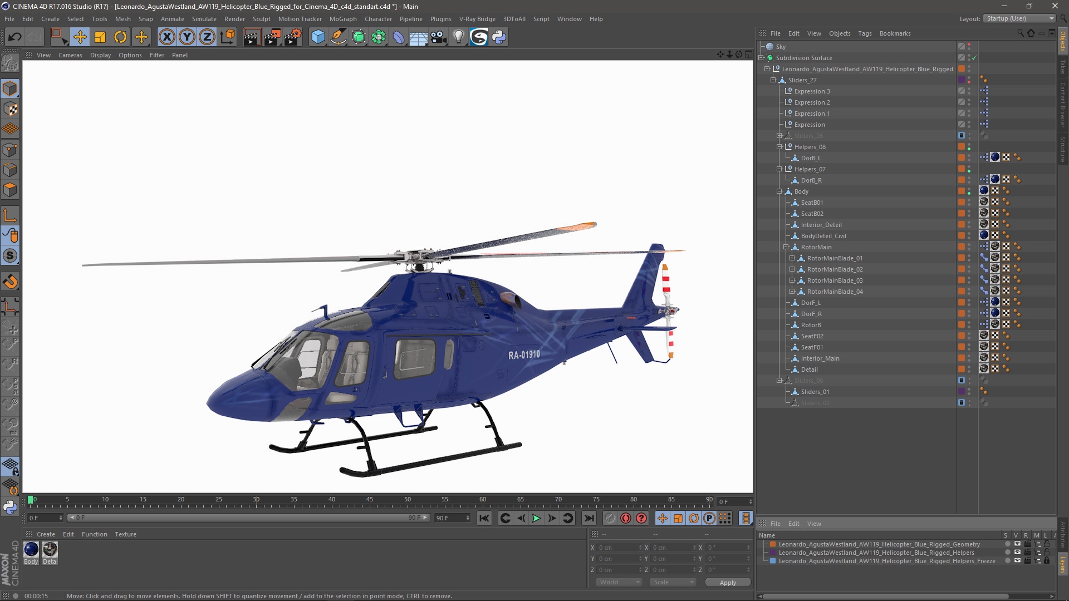Select the Detai material swatch
Viewport: 1069px width, 601px height.
click(50, 550)
